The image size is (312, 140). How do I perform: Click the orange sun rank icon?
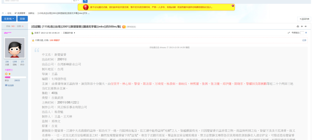[x=6, y=74]
